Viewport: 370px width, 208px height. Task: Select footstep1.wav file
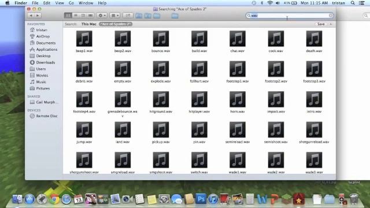coord(238,69)
